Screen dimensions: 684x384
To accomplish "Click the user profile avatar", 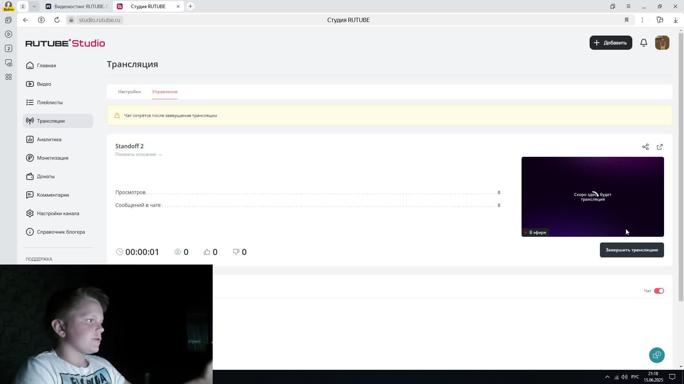I will [x=662, y=43].
